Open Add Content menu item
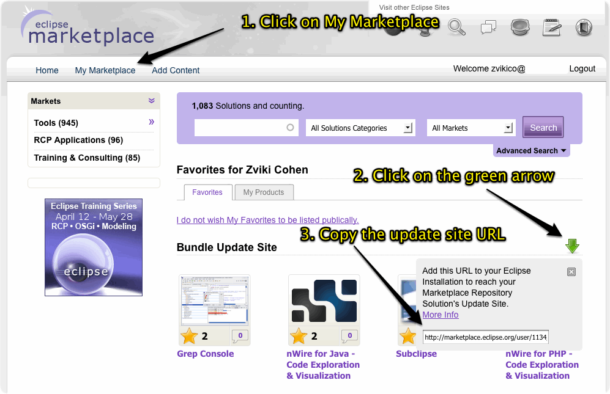 pos(176,71)
